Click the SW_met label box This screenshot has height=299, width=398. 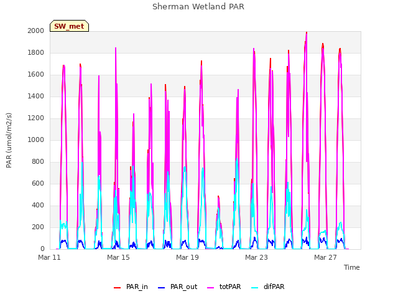coord(69,26)
